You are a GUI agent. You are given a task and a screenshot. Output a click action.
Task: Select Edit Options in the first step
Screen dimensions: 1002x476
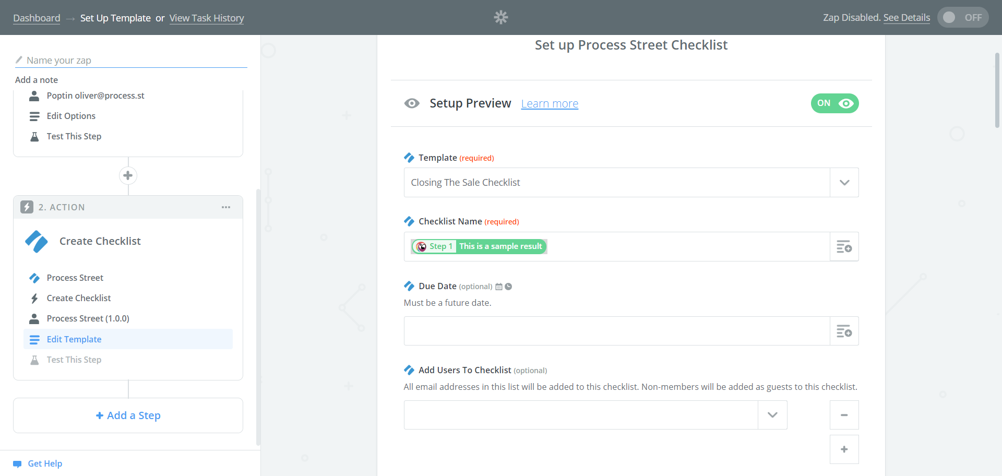pyautogui.click(x=71, y=115)
